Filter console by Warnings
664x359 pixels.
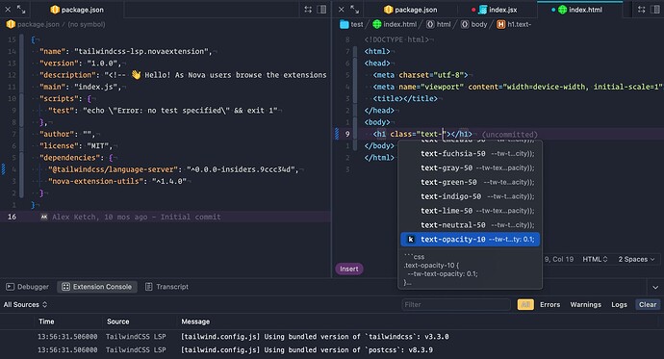pos(585,304)
